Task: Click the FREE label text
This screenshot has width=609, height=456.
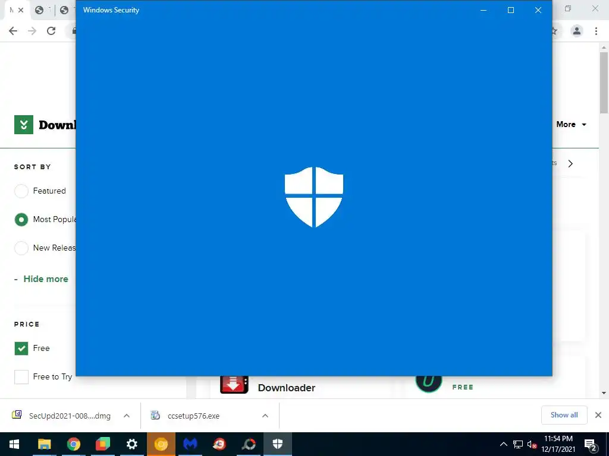Action: point(463,387)
